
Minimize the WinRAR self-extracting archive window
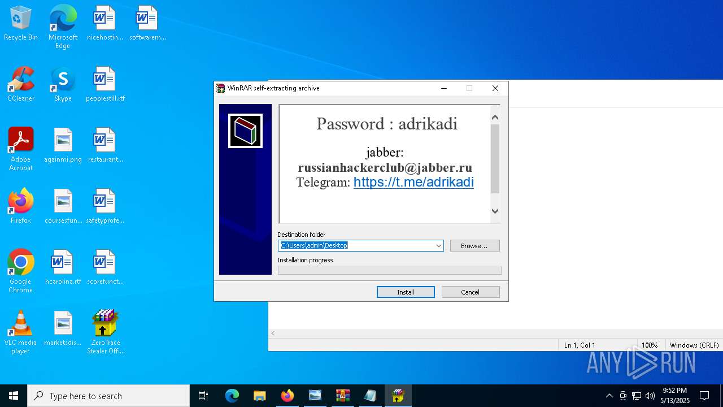tap(444, 88)
